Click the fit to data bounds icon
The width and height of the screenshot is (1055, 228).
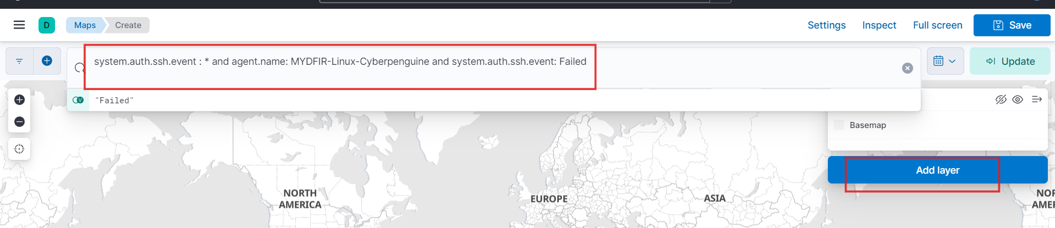[x=19, y=149]
